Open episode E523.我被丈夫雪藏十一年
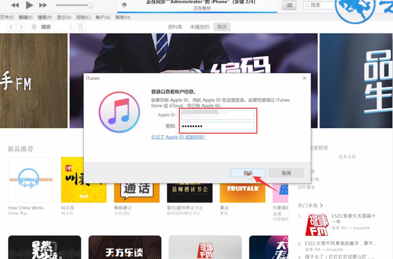393x259 pixels. tap(353, 218)
